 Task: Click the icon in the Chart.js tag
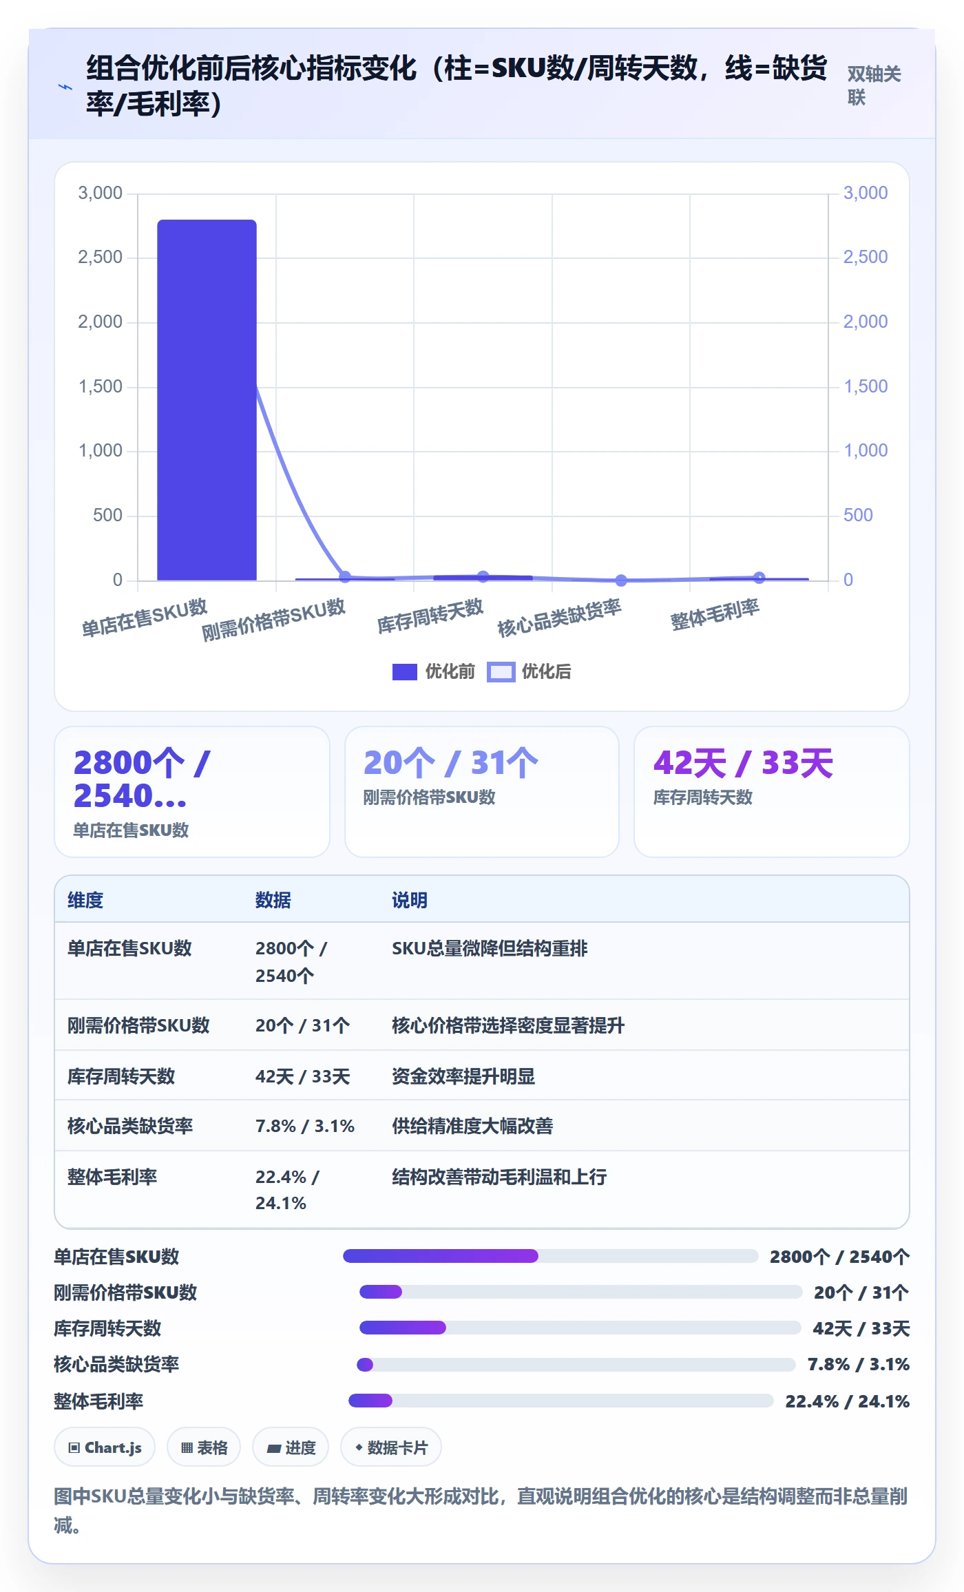74,1447
